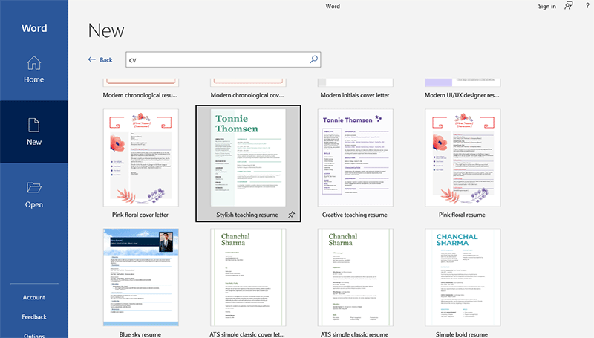The width and height of the screenshot is (594, 338).
Task: Click the magnifier search icon
Action: coord(313,59)
